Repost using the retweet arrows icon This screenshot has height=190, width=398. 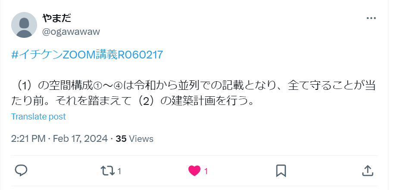coord(108,171)
